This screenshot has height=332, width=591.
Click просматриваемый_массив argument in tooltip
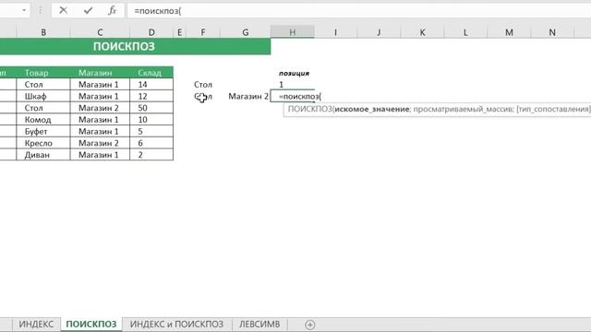point(464,109)
